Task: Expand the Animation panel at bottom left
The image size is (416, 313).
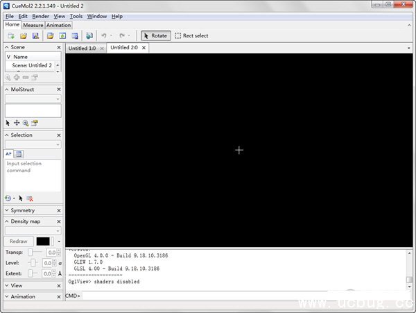Action: point(7,296)
